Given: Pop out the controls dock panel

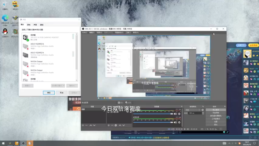Looking at the screenshot, I should [225, 106].
